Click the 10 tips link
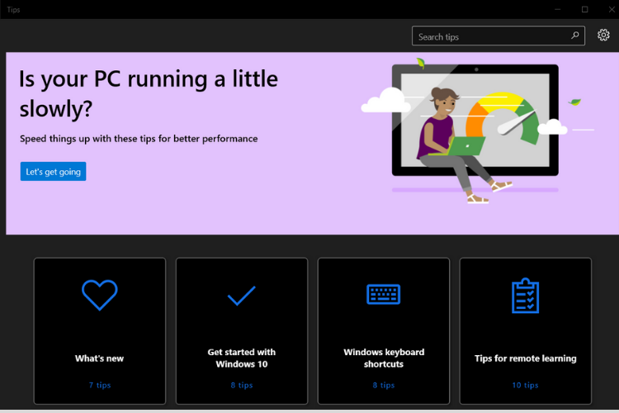 [526, 385]
